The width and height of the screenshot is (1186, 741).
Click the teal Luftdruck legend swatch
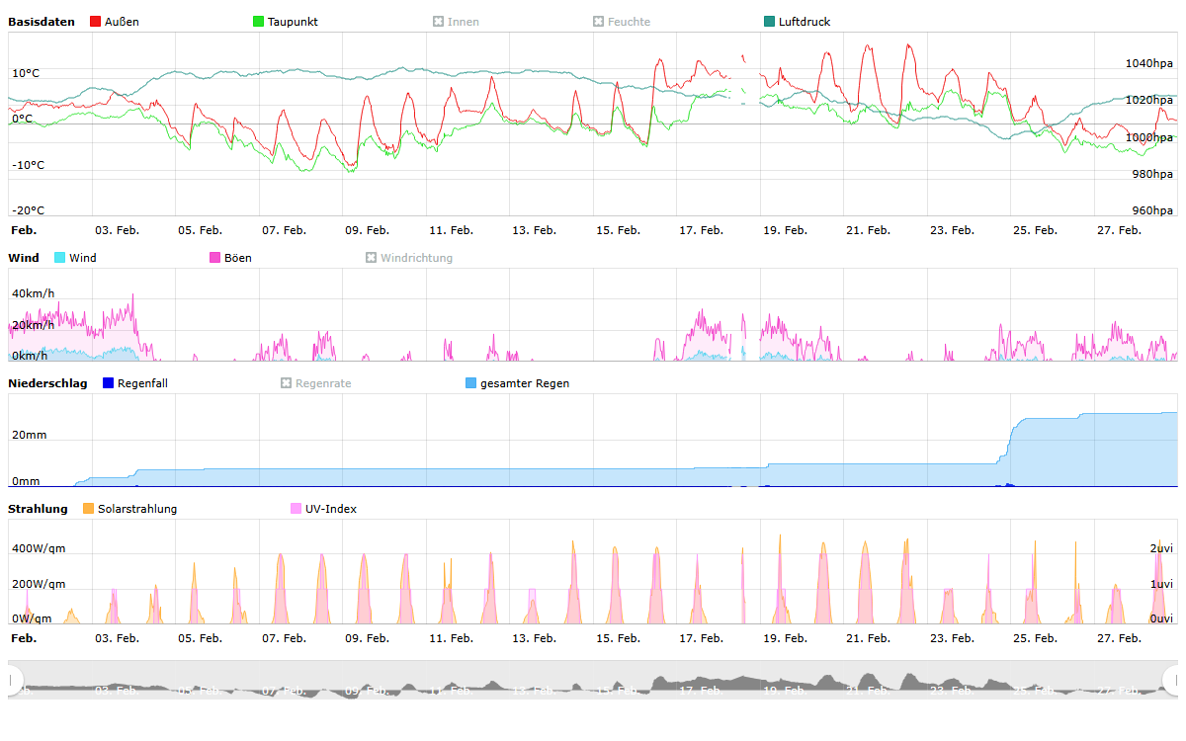770,22
